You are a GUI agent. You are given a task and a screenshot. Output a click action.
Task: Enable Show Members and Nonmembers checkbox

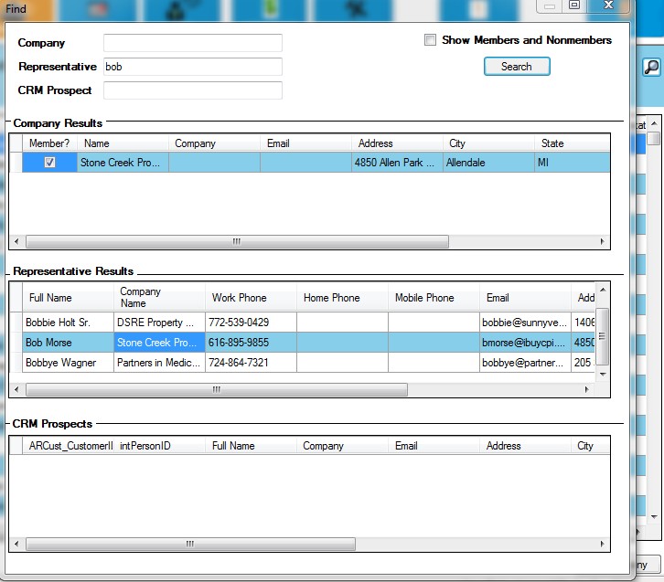(x=430, y=40)
